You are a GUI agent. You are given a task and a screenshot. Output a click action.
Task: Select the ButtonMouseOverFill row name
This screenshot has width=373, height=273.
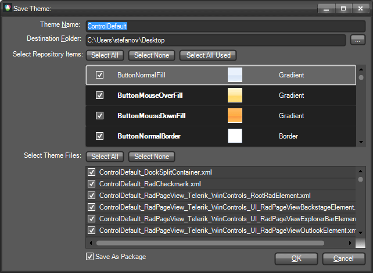coord(150,95)
